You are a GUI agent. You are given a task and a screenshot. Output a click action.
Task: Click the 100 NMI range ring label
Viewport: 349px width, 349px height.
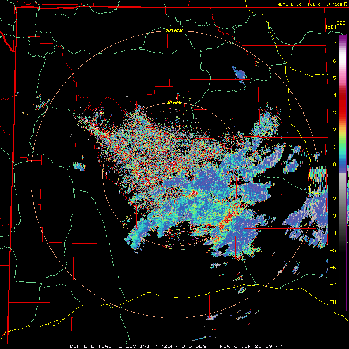[x=174, y=31]
